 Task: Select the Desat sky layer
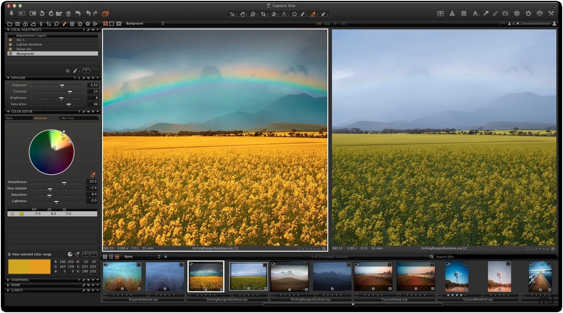(x=24, y=49)
